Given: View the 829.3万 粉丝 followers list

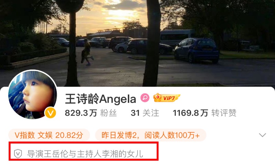Looking at the screenshot, I should pyautogui.click(x=91, y=113).
